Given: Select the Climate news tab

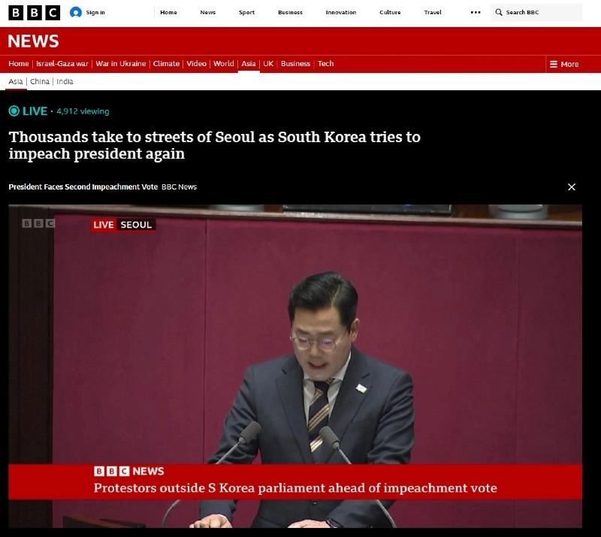Looking at the screenshot, I should pyautogui.click(x=166, y=64).
